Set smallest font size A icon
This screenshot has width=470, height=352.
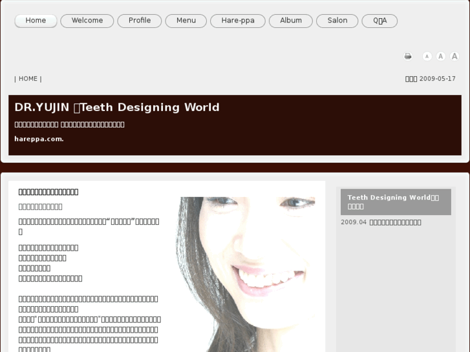(x=427, y=56)
